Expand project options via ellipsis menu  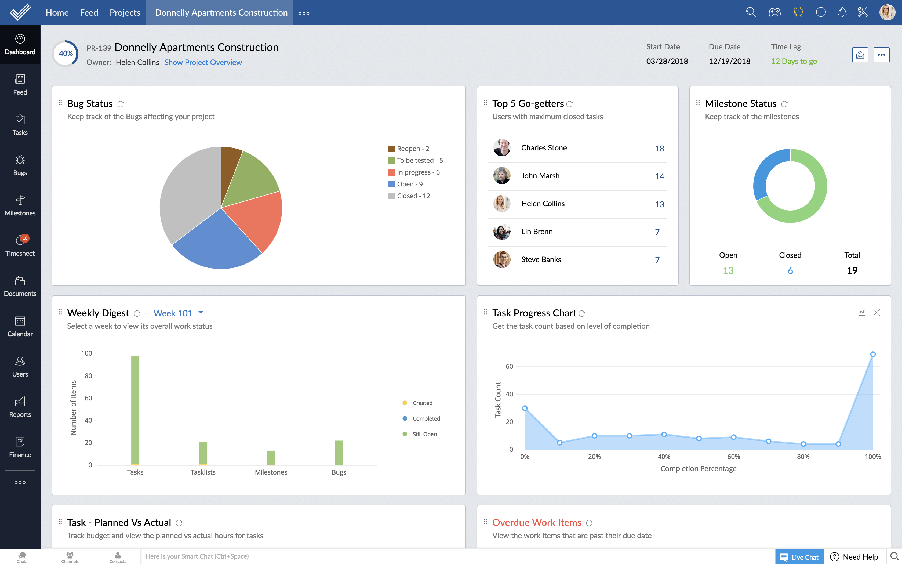pos(881,54)
